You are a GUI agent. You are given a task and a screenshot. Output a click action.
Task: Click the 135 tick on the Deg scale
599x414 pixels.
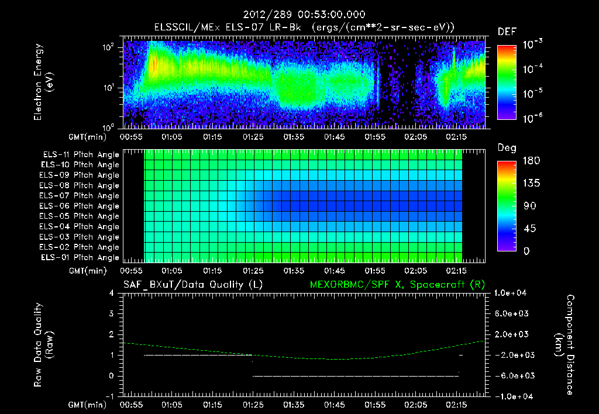click(x=532, y=184)
